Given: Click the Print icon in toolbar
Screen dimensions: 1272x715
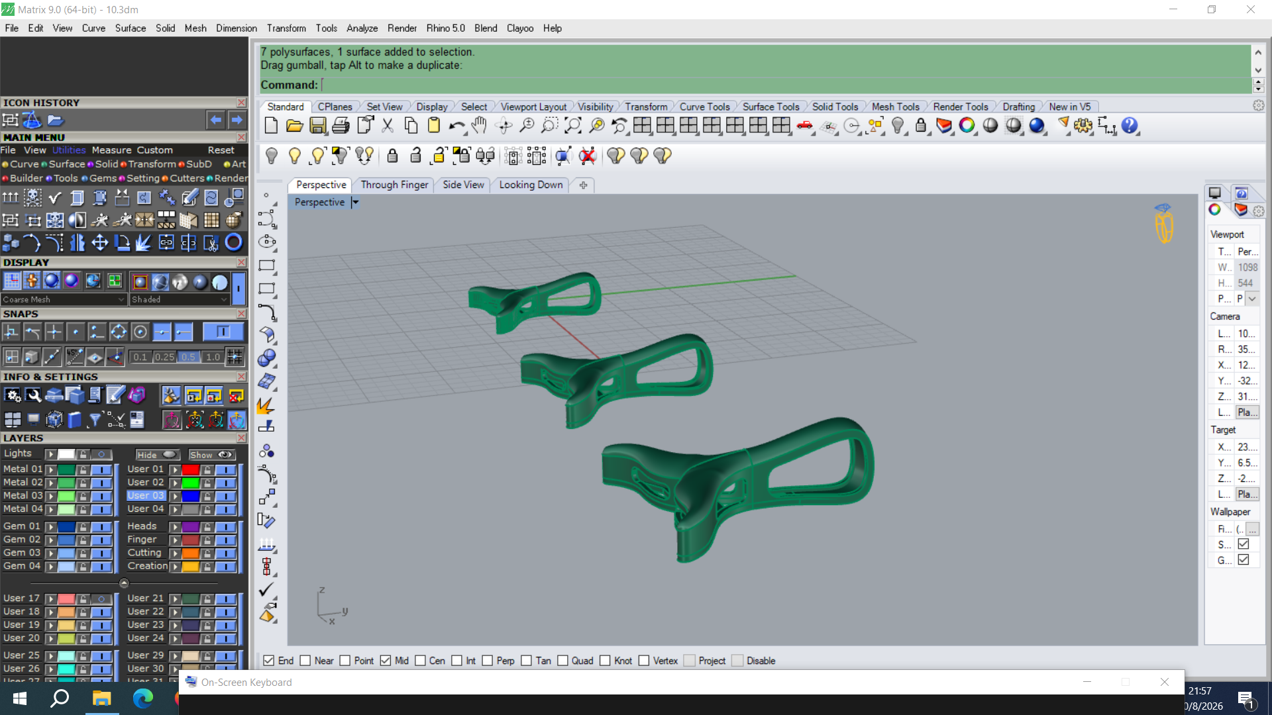Looking at the screenshot, I should point(341,126).
